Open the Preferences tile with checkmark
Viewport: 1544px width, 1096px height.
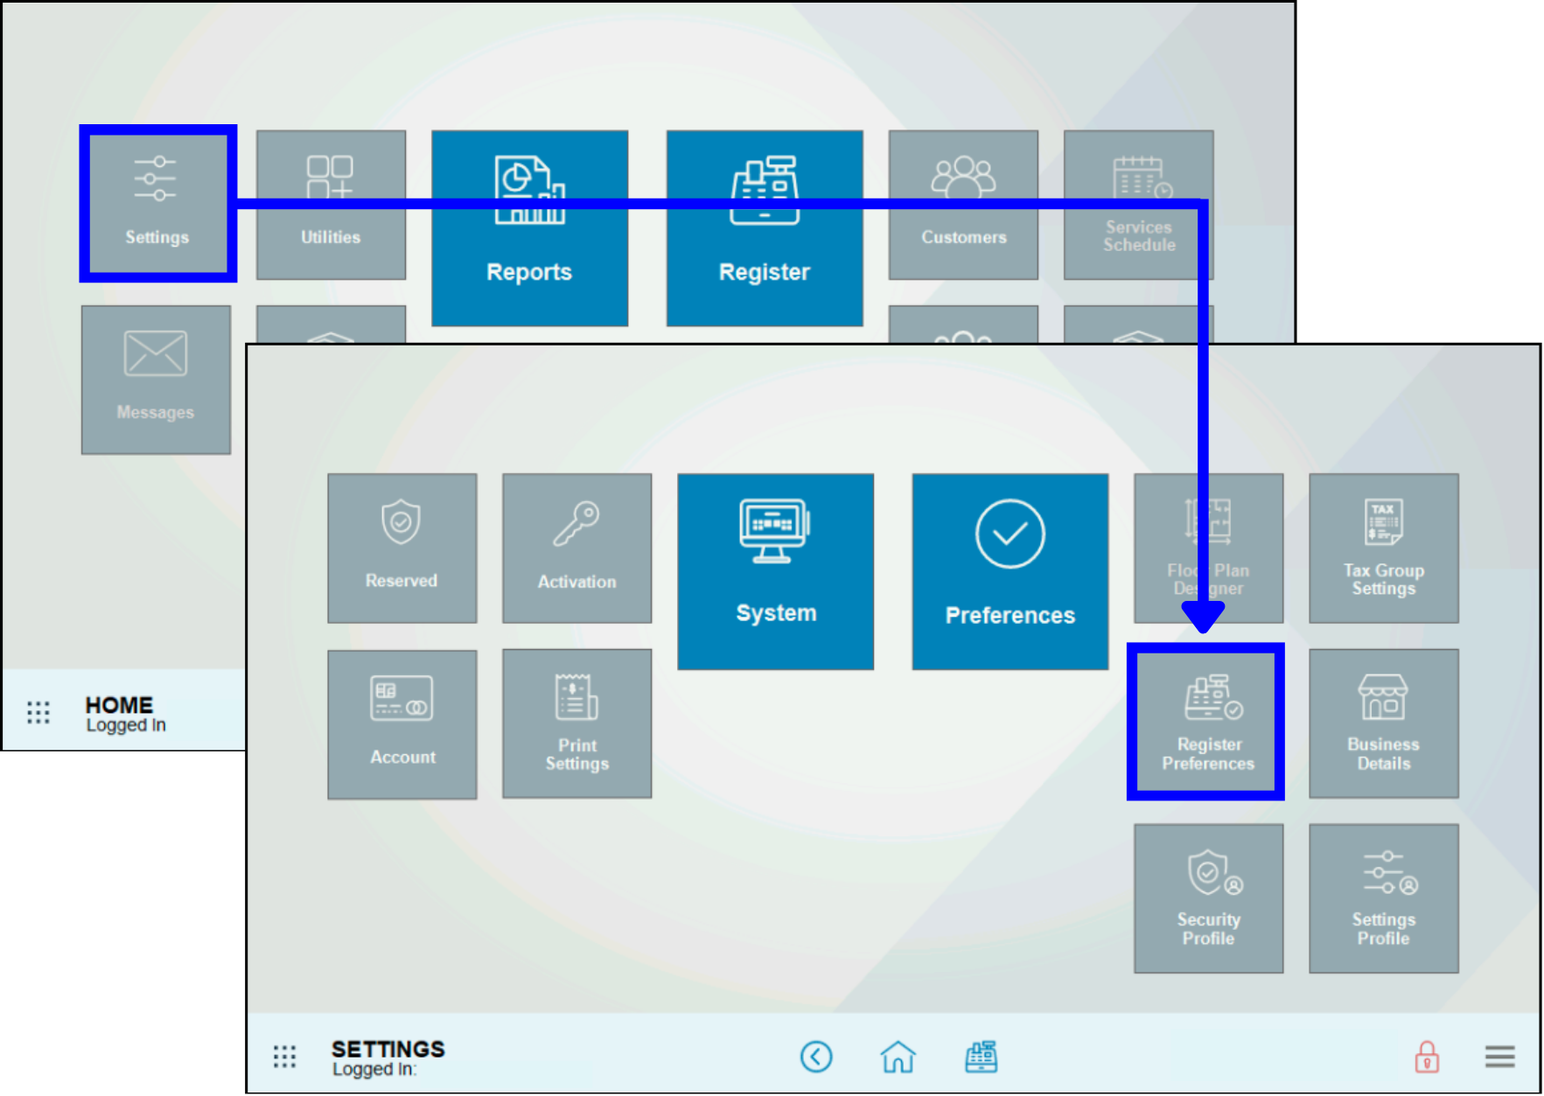(1010, 571)
